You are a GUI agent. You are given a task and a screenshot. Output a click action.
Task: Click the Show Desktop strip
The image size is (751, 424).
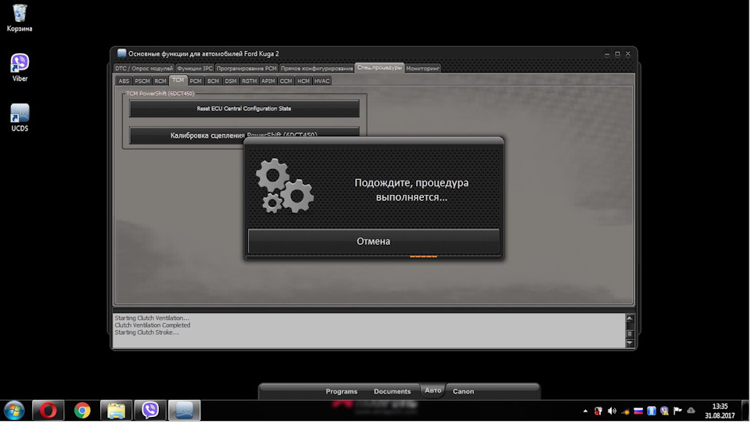pyautogui.click(x=746, y=411)
